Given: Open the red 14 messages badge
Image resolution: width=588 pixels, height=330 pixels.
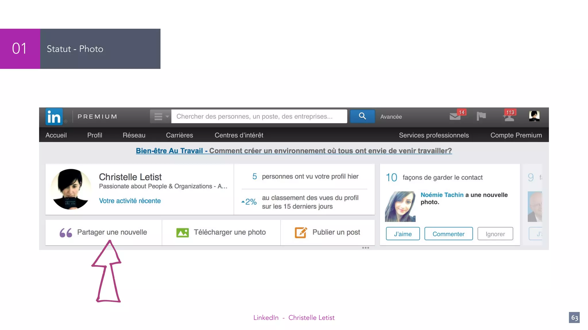Looking at the screenshot, I should pyautogui.click(x=462, y=112).
